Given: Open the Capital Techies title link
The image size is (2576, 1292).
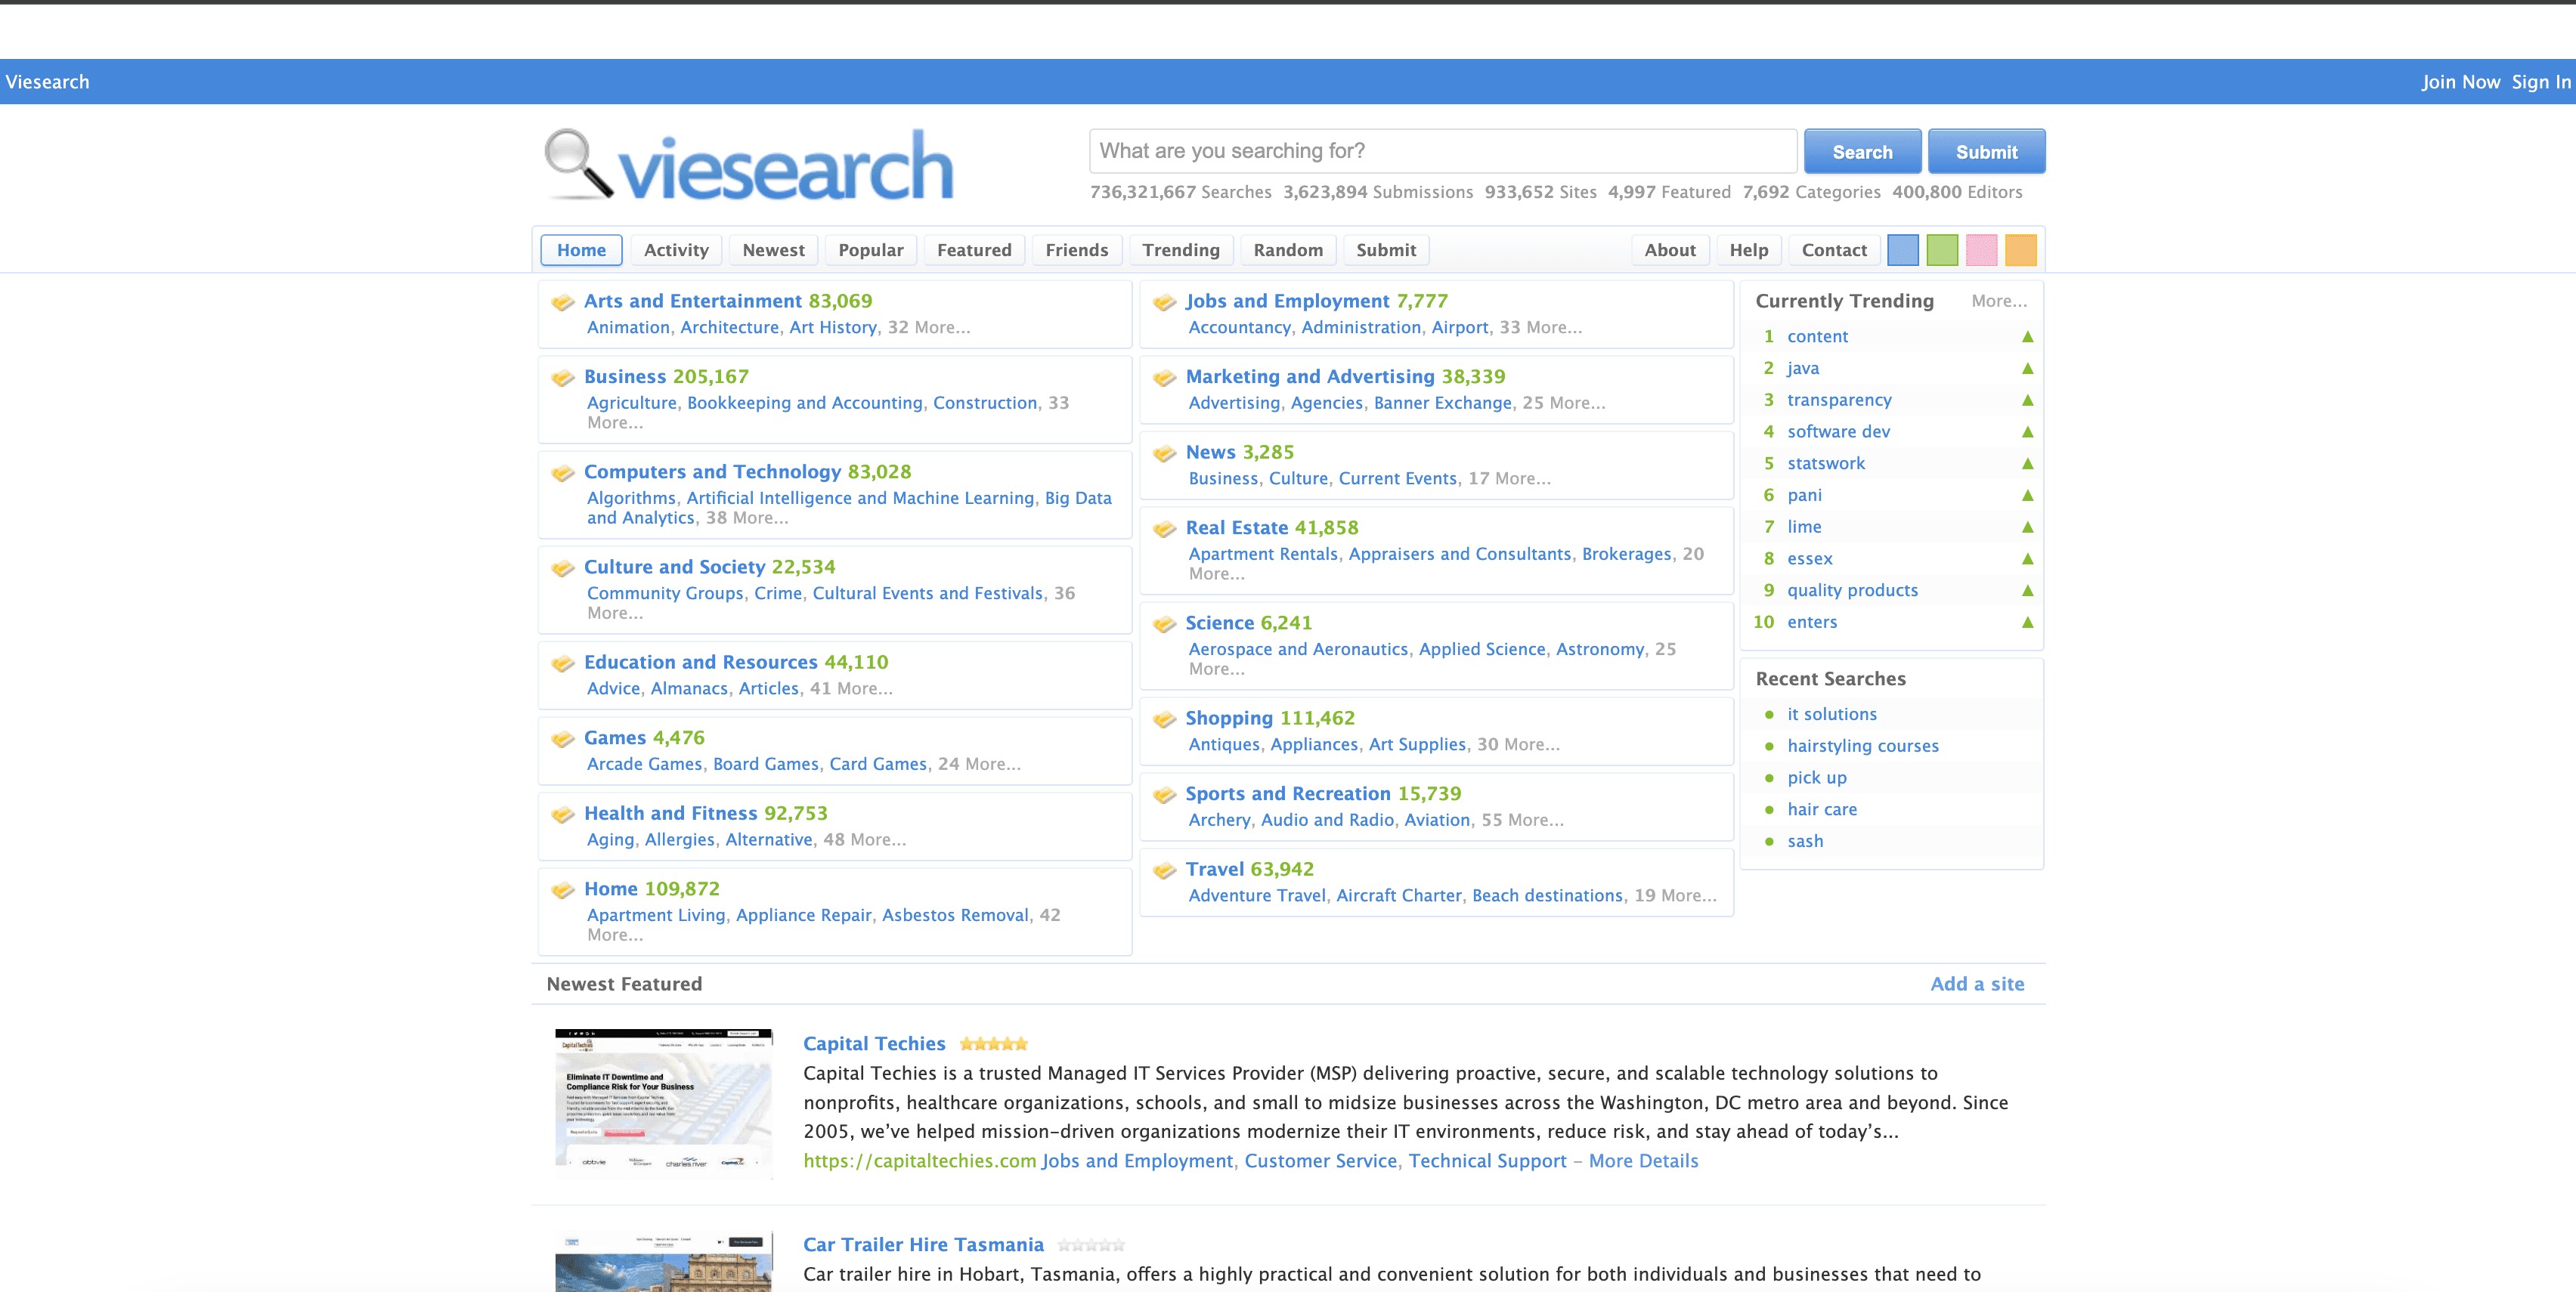Looking at the screenshot, I should [x=874, y=1044].
